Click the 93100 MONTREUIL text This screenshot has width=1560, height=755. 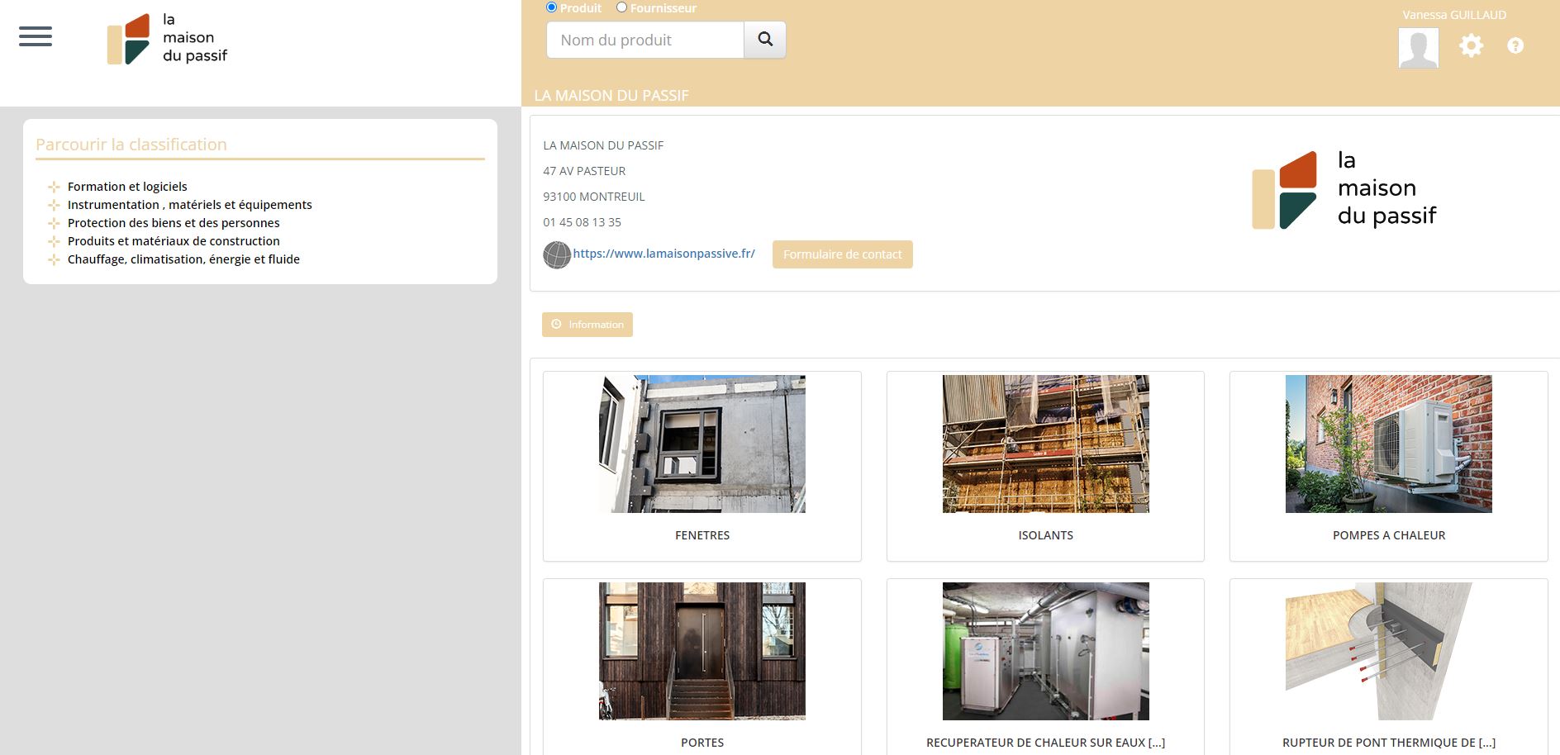tap(593, 197)
